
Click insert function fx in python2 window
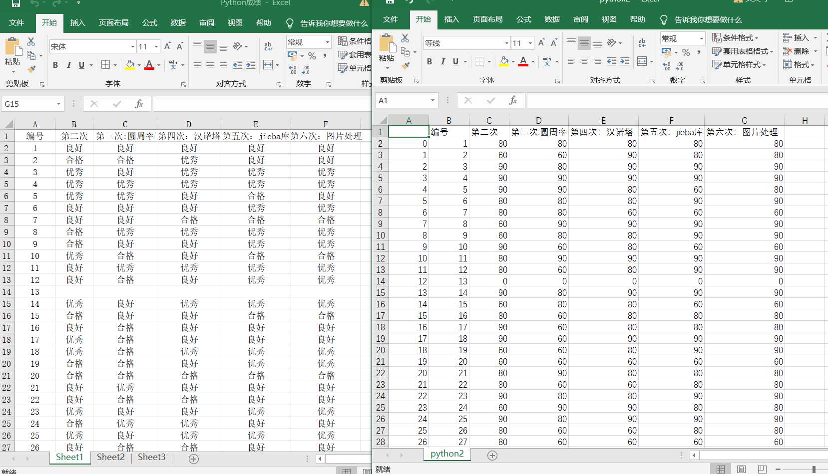513,100
